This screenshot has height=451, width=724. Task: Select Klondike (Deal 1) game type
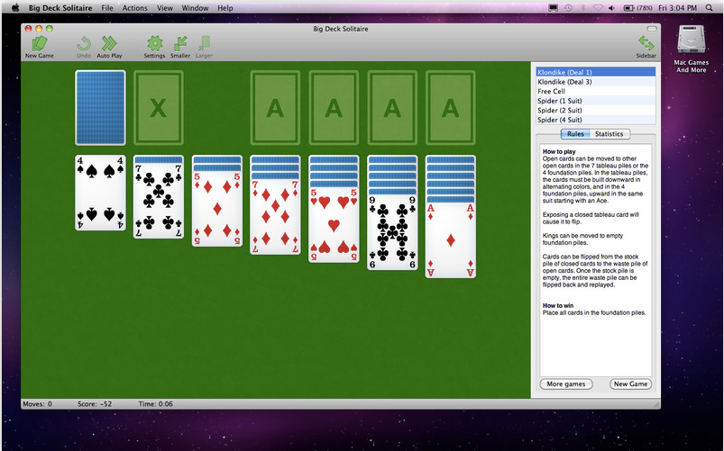point(596,72)
